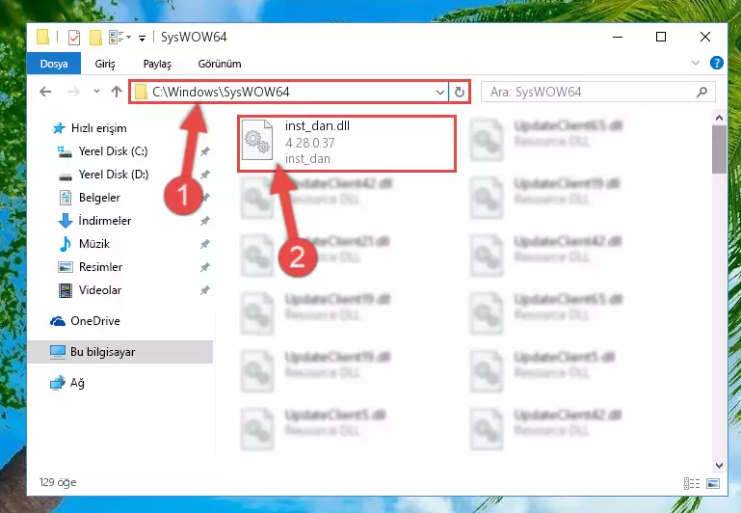
Task: Click the address bar path C:\Windows\SysWOW64
Action: [221, 92]
